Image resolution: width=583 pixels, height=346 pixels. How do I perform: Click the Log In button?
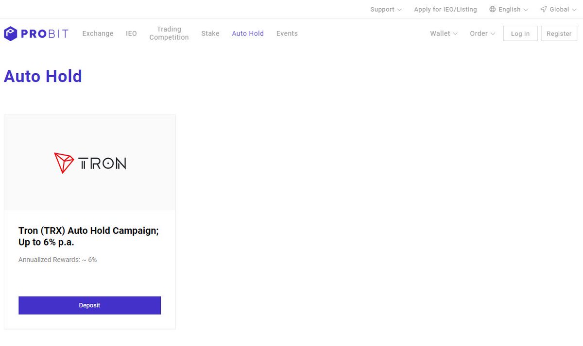coord(520,33)
